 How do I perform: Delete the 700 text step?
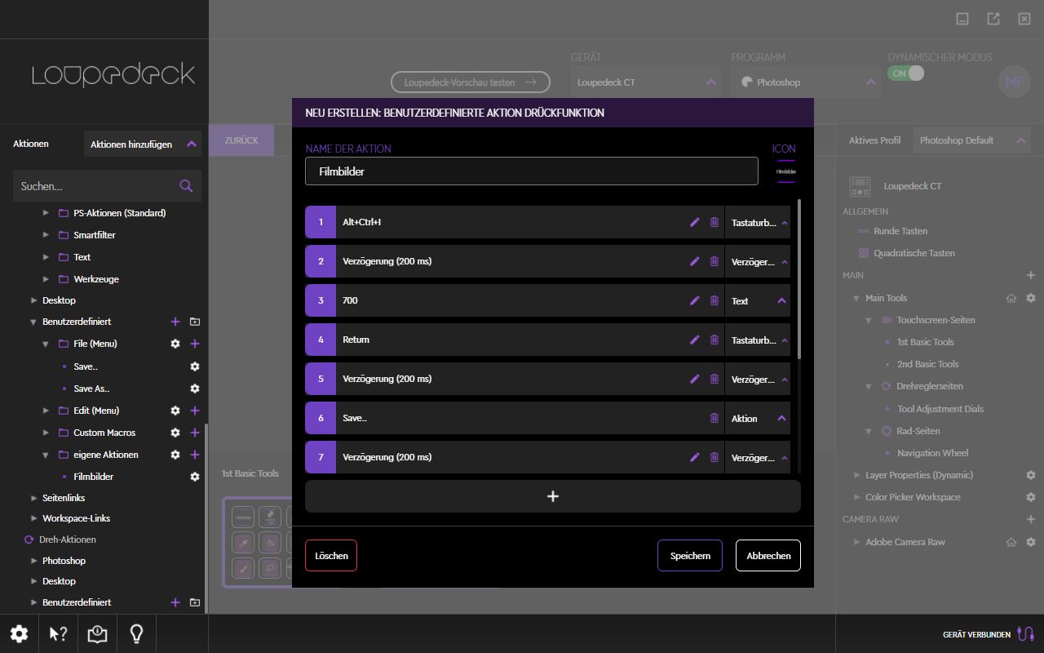[714, 300]
